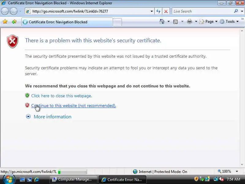The image size is (245, 184).
Task: Click the scrollbar up arrow
Action: coord(242,31)
